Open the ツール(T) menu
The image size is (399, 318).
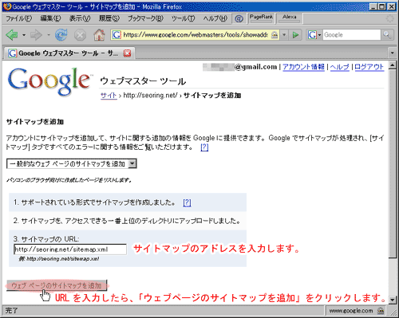click(183, 18)
